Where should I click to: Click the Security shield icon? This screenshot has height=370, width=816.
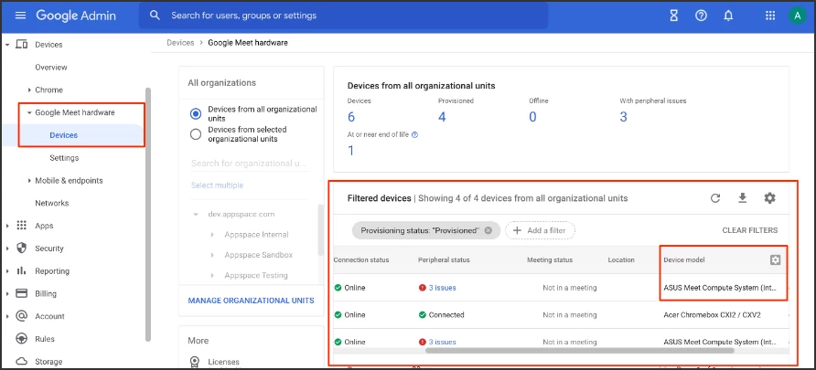click(21, 248)
